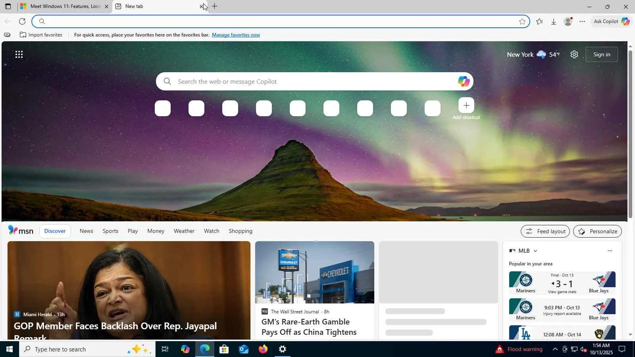Click Ask Copilot in the toolbar
This screenshot has height=357, width=635.
click(612, 21)
